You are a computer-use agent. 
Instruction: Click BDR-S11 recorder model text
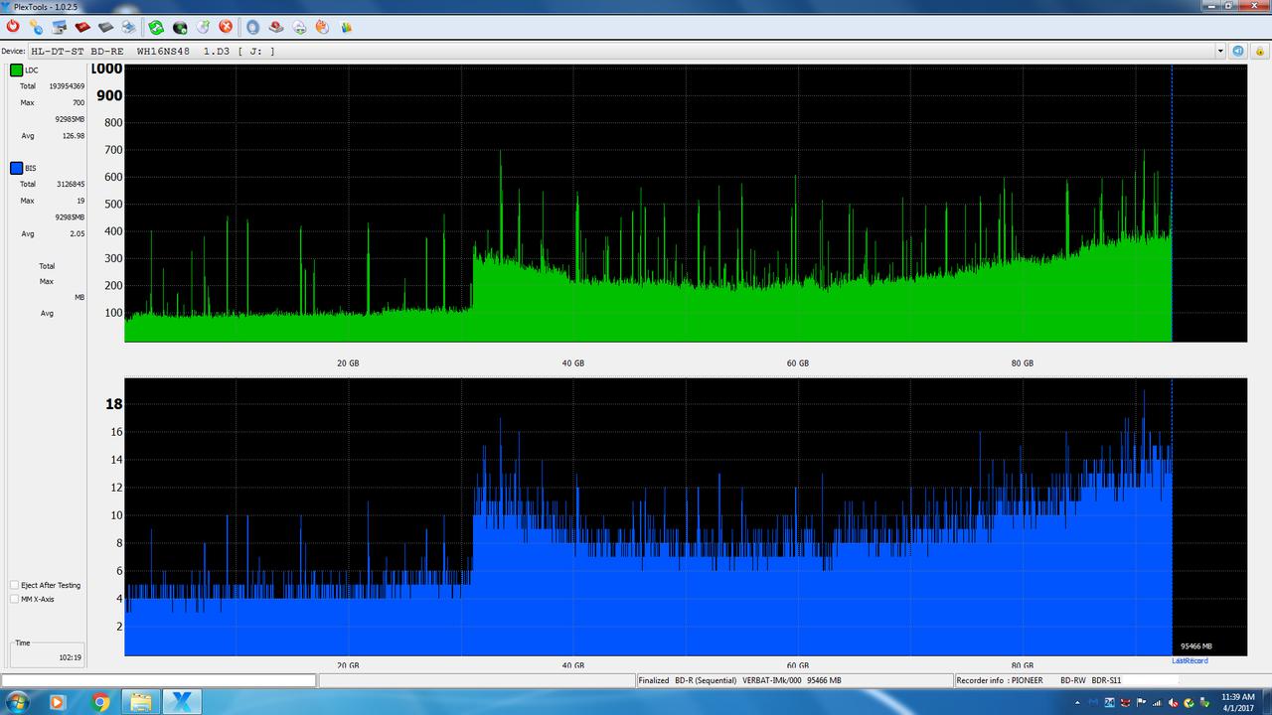click(x=1106, y=680)
